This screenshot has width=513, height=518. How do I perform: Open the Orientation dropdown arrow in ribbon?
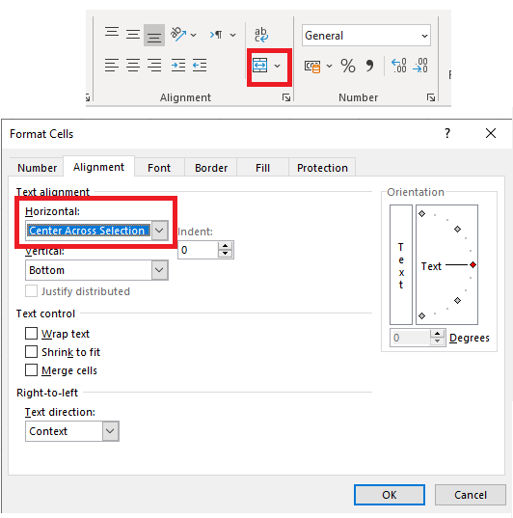194,35
